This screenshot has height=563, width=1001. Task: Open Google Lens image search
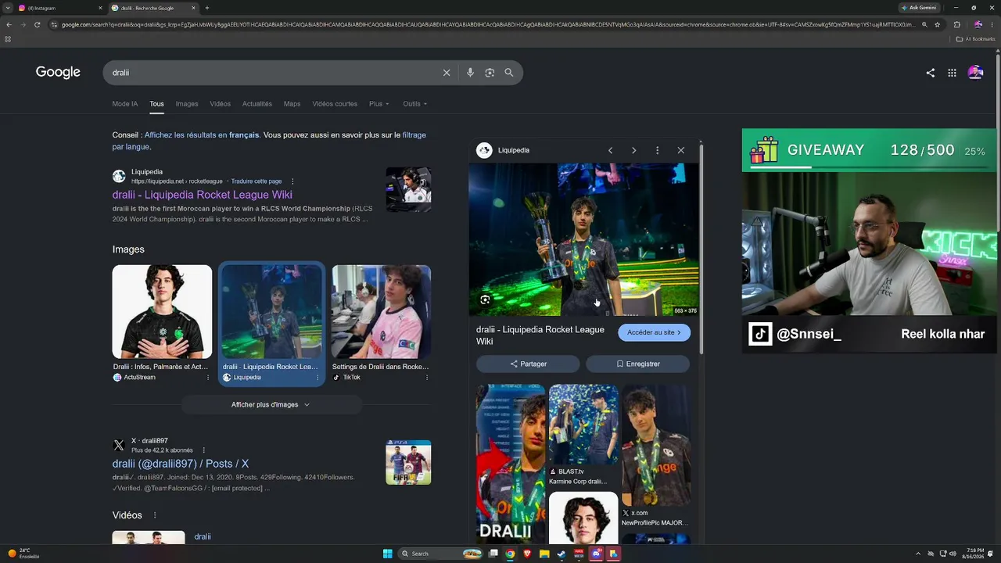tap(490, 73)
